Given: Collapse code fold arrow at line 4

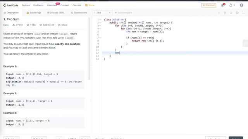Looking at the screenshot, I should pyautogui.click(x=100, y=29).
